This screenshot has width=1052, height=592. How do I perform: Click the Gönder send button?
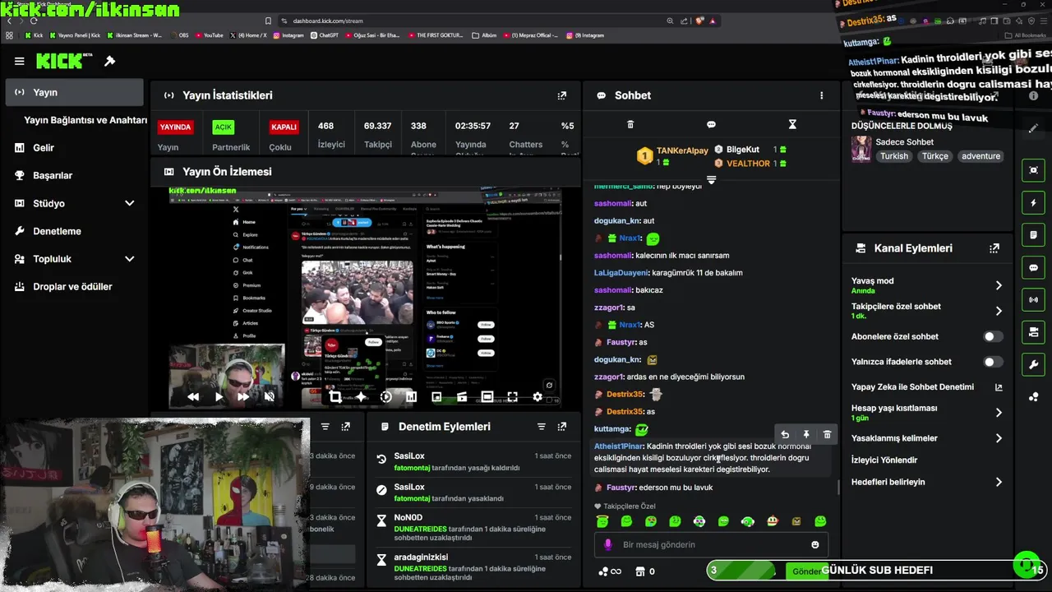click(x=805, y=571)
